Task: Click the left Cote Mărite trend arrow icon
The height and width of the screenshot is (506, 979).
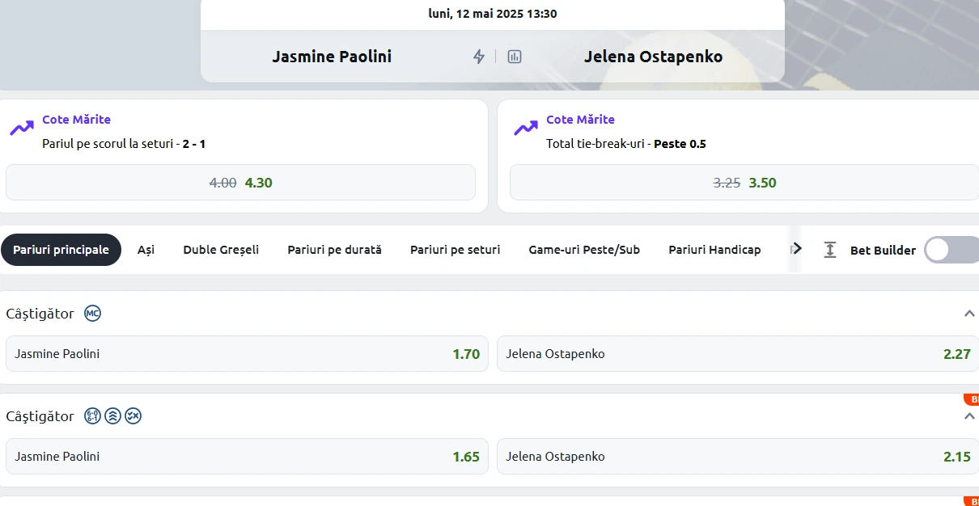Action: tap(22, 128)
